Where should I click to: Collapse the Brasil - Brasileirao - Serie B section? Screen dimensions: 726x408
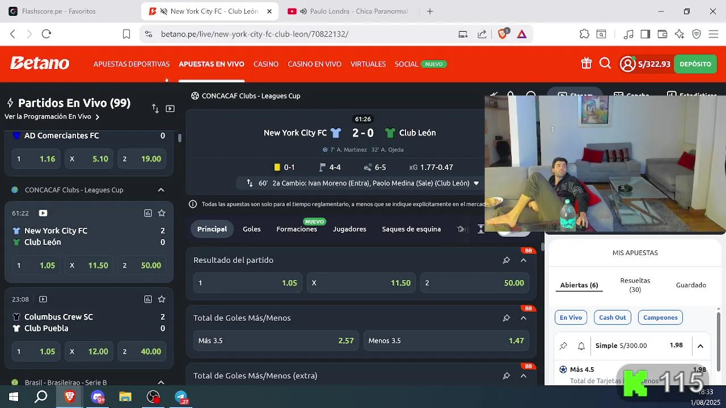pos(161,382)
